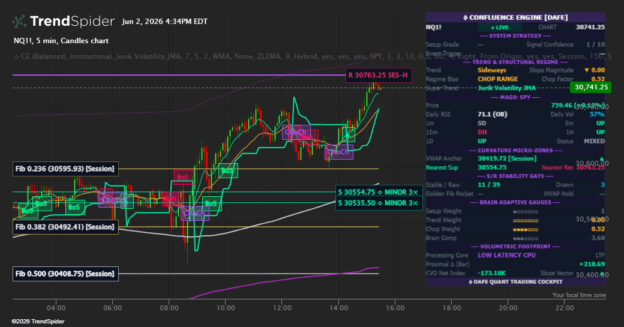Click the 10:00 time axis label
Screen dimensions: 624x327
(x=226, y=308)
